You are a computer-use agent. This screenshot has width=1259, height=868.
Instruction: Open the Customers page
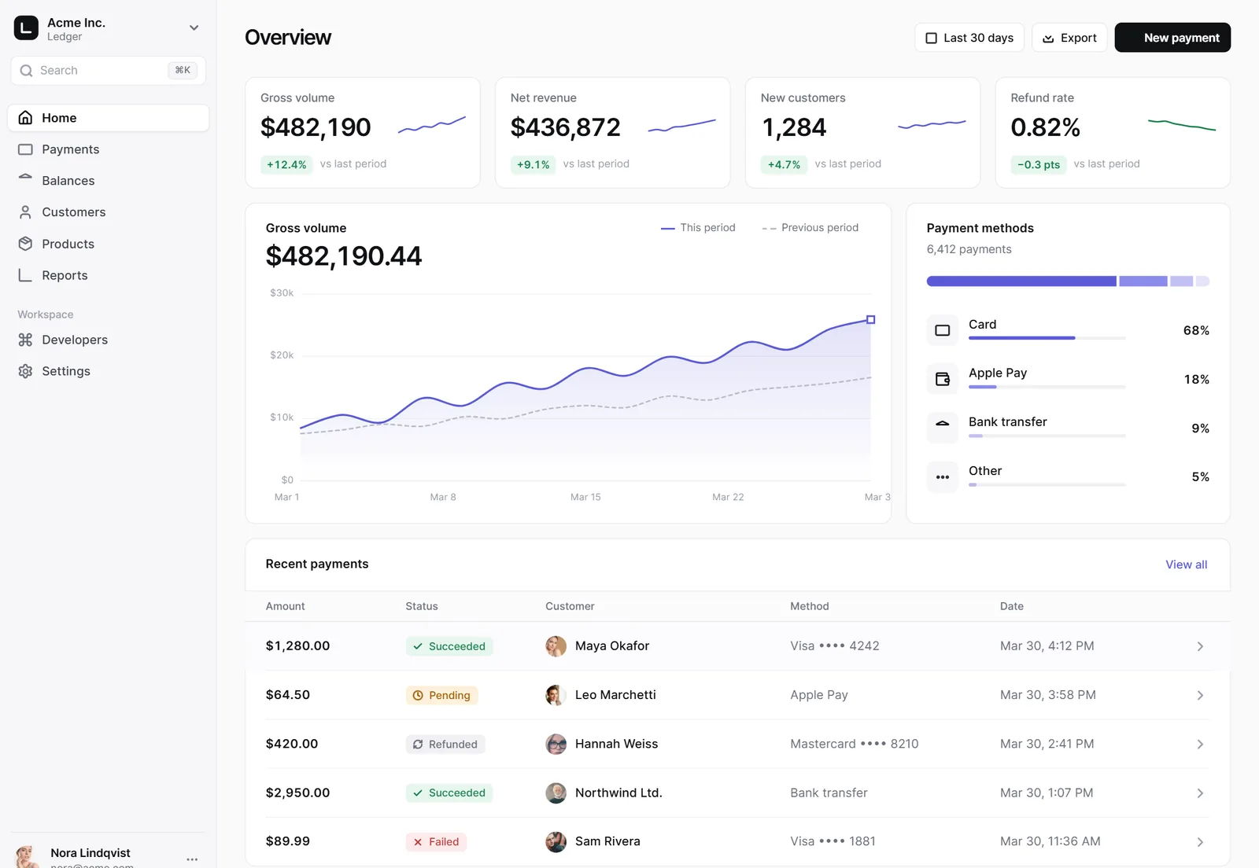point(109,212)
